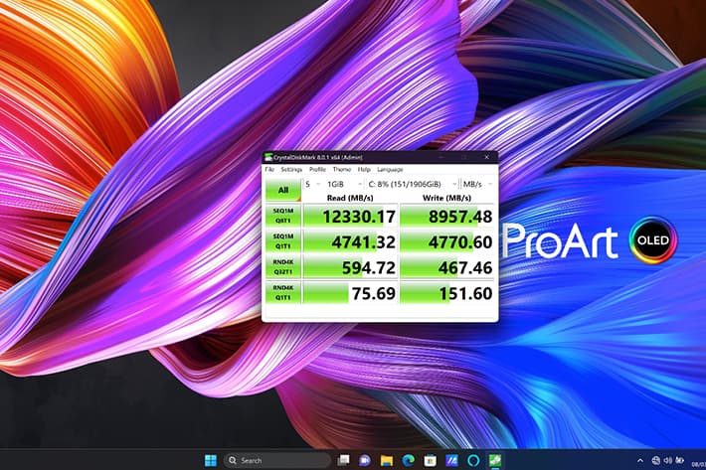Image resolution: width=706 pixels, height=470 pixels.
Task: Click the battery tray icon
Action: coord(680,460)
